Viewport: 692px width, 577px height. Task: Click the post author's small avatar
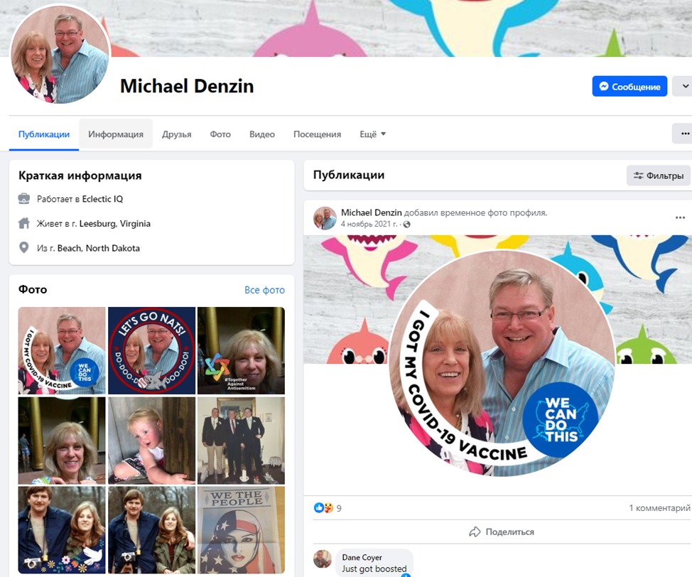coord(325,218)
